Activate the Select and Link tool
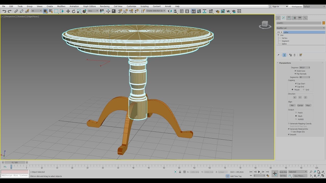The image size is (326, 183). [16, 11]
